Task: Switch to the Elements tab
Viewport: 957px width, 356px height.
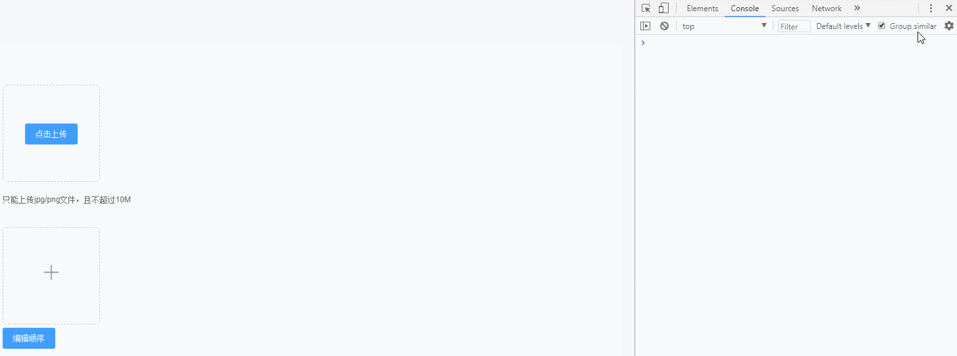Action: [x=702, y=9]
